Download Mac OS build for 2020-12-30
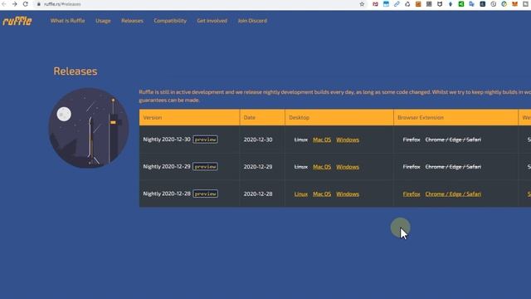Image resolution: width=531 pixels, height=299 pixels. pos(322,140)
